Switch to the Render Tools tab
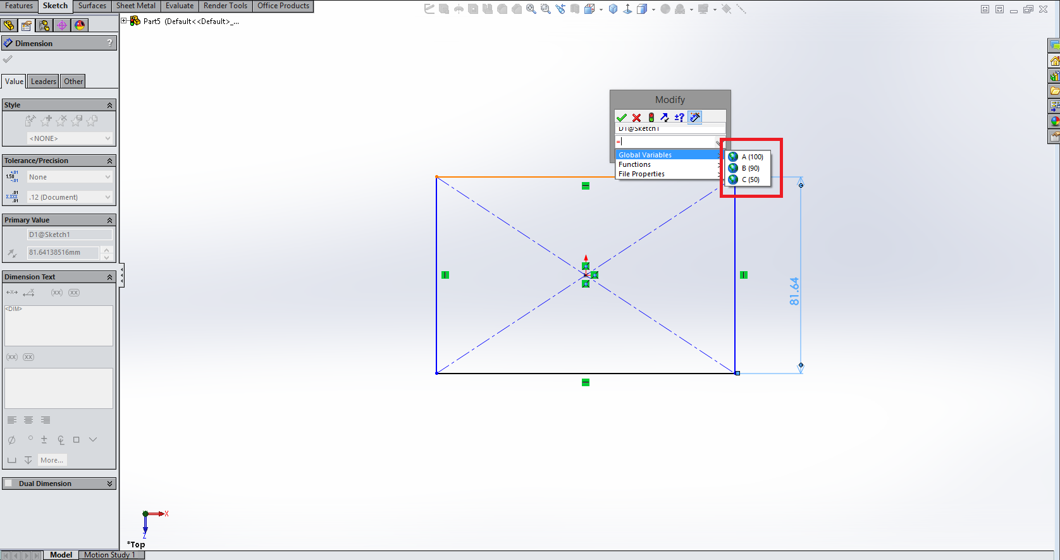 coord(226,6)
